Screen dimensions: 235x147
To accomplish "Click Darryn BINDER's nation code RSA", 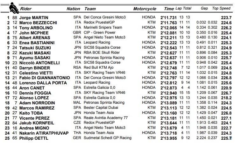I will 77,67.
